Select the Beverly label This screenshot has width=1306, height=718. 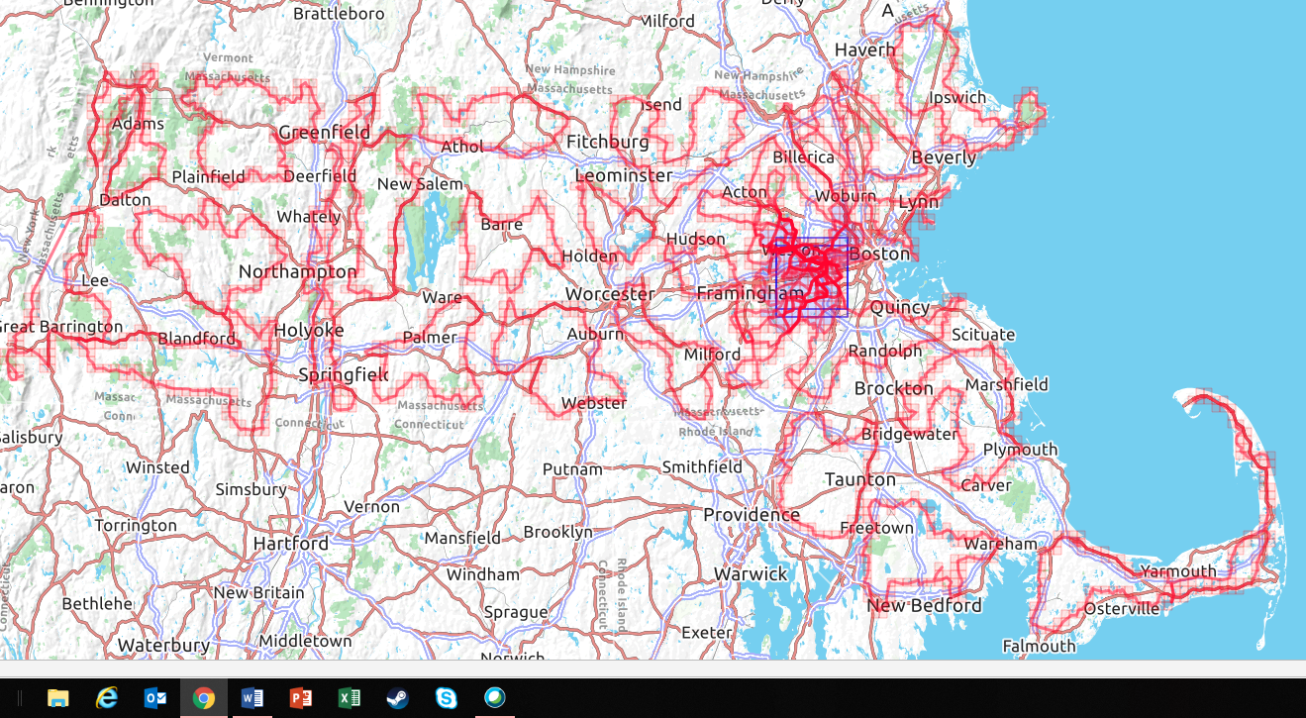[x=944, y=157]
